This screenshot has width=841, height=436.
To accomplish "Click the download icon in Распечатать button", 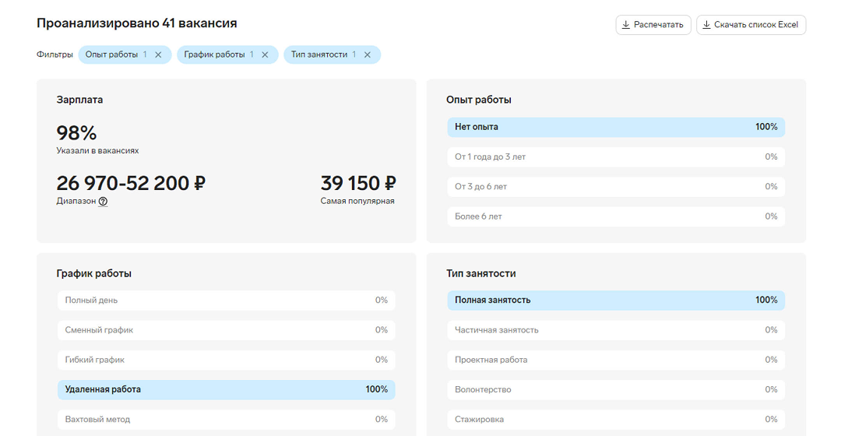I will (626, 25).
